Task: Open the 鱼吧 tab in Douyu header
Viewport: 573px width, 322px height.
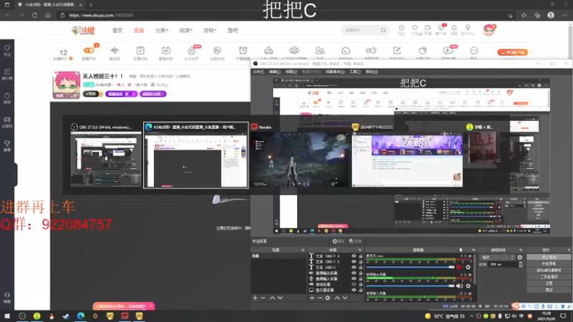Action: pos(233,30)
